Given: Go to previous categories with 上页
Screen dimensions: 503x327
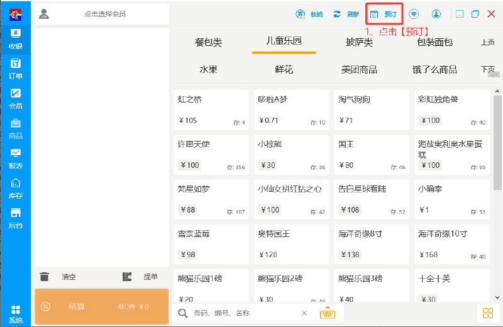Looking at the screenshot, I should (x=488, y=42).
